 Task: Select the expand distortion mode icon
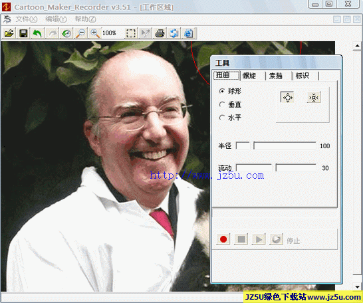(x=287, y=98)
